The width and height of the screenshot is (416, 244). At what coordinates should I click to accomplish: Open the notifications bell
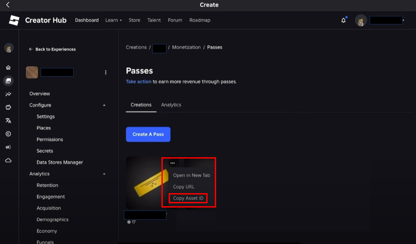(343, 20)
